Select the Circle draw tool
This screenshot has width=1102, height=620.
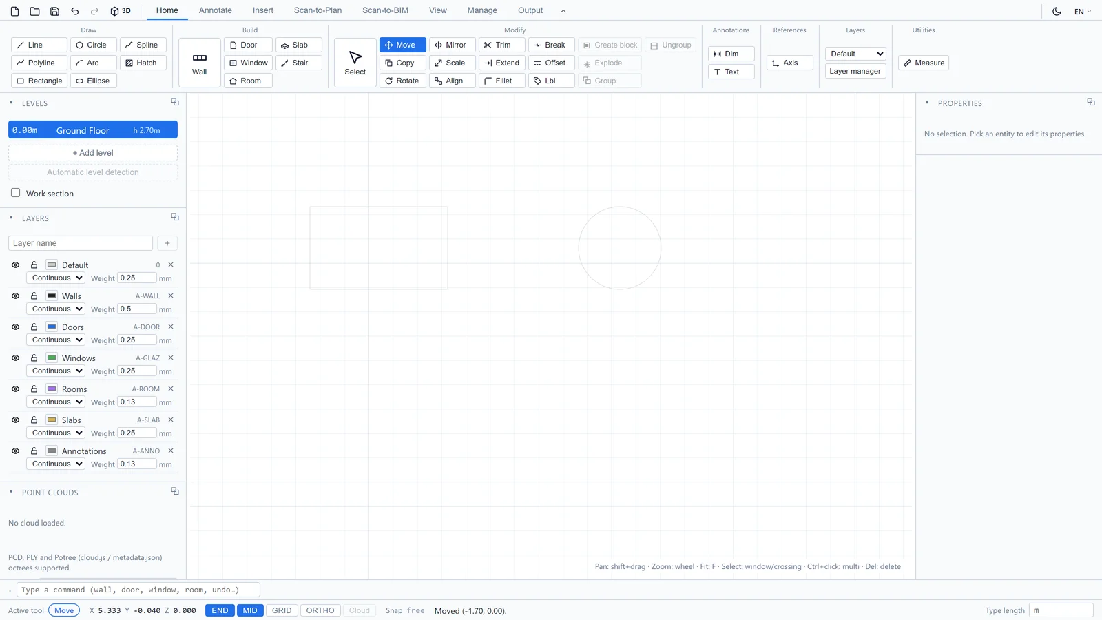[93, 45]
